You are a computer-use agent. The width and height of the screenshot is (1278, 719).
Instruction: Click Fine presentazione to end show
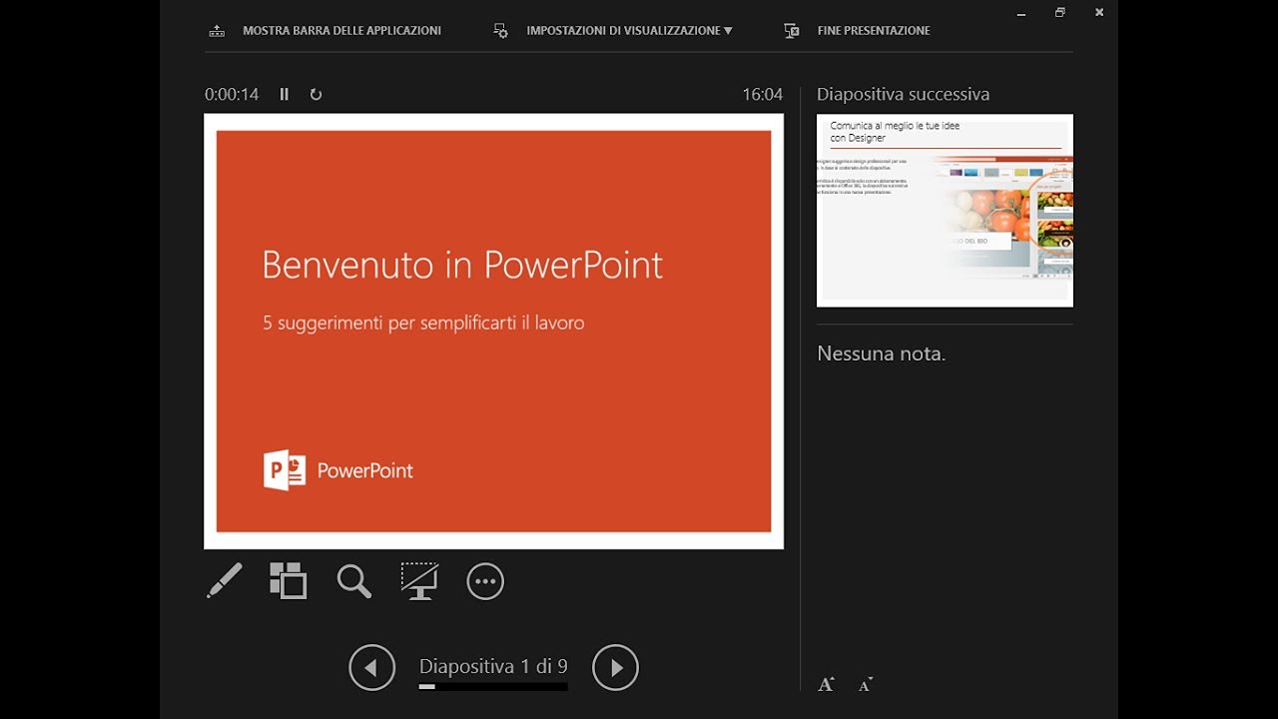point(874,31)
